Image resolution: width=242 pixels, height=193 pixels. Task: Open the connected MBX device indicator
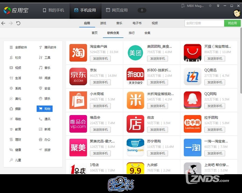tap(193, 6)
